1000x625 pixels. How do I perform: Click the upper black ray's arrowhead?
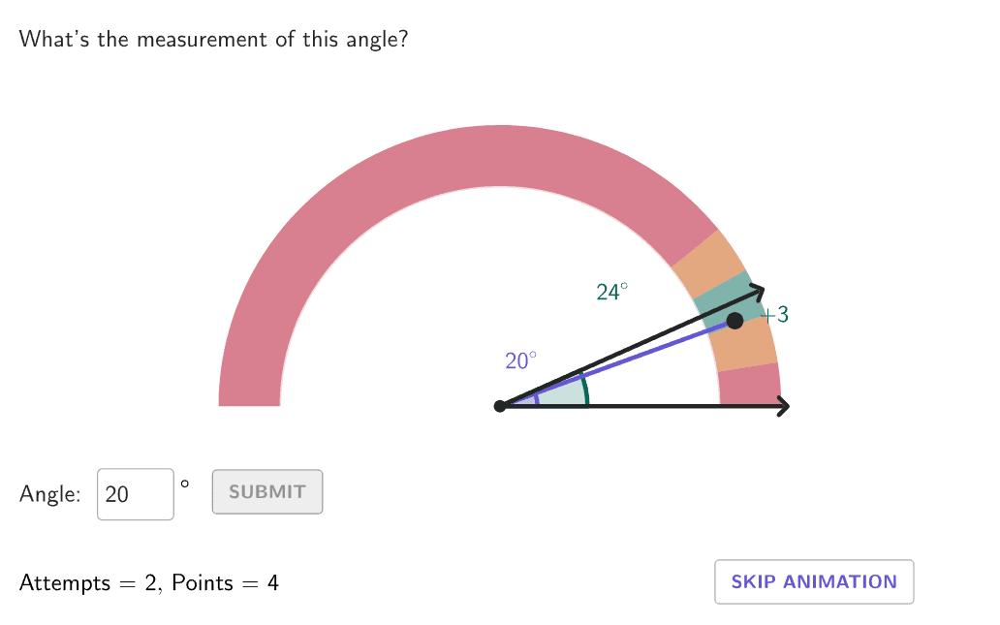[x=758, y=289]
